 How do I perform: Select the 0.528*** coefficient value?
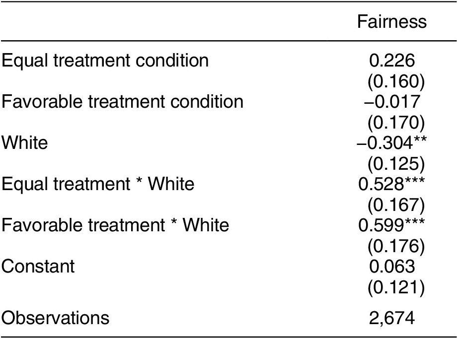[x=391, y=184]
